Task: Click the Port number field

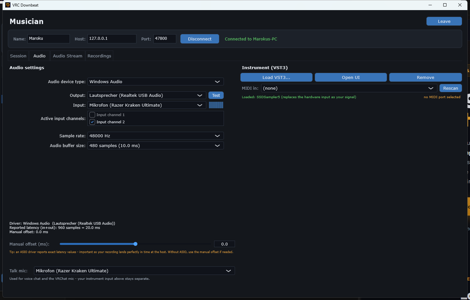Action: click(165, 38)
